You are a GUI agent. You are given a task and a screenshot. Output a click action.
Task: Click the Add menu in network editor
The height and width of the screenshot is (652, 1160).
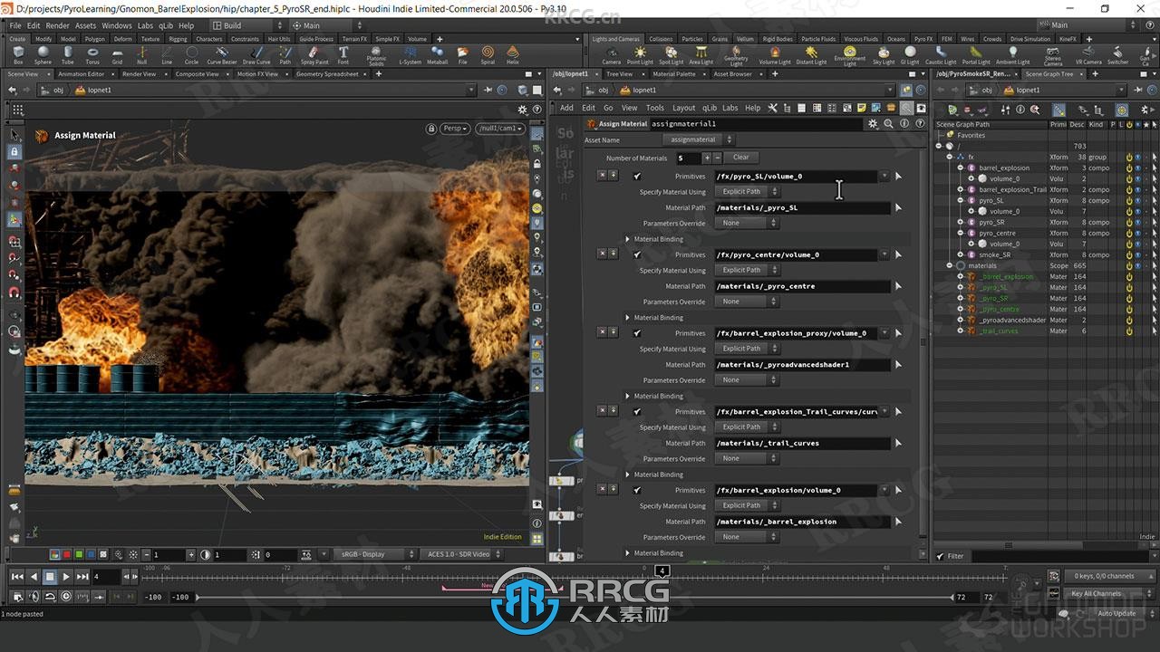(x=566, y=108)
